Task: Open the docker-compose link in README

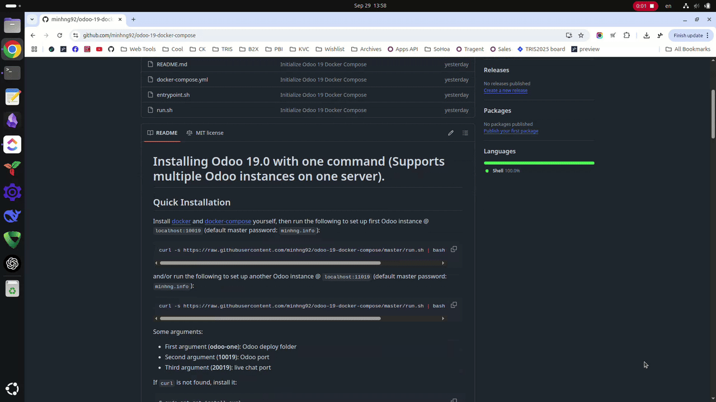Action: pos(228,221)
